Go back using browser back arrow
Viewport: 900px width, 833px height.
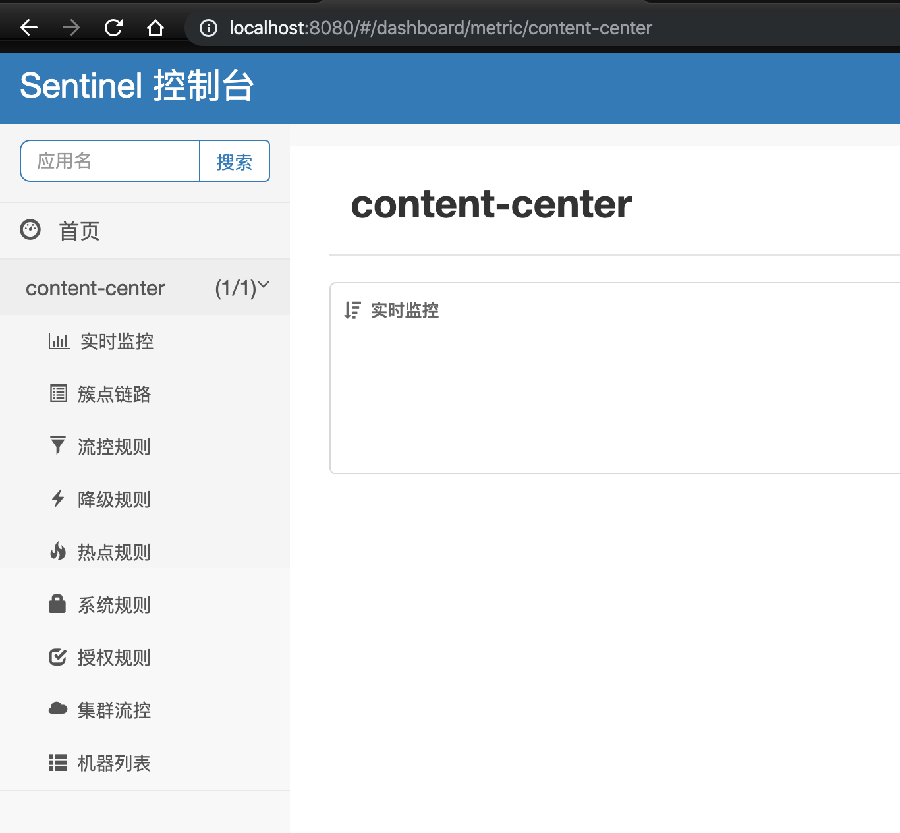pos(29,28)
